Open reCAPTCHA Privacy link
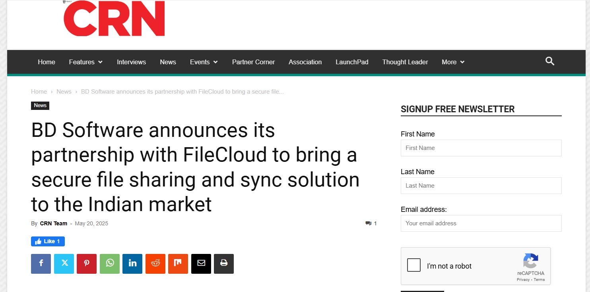Viewport: 590px width, 292px height. (523, 280)
